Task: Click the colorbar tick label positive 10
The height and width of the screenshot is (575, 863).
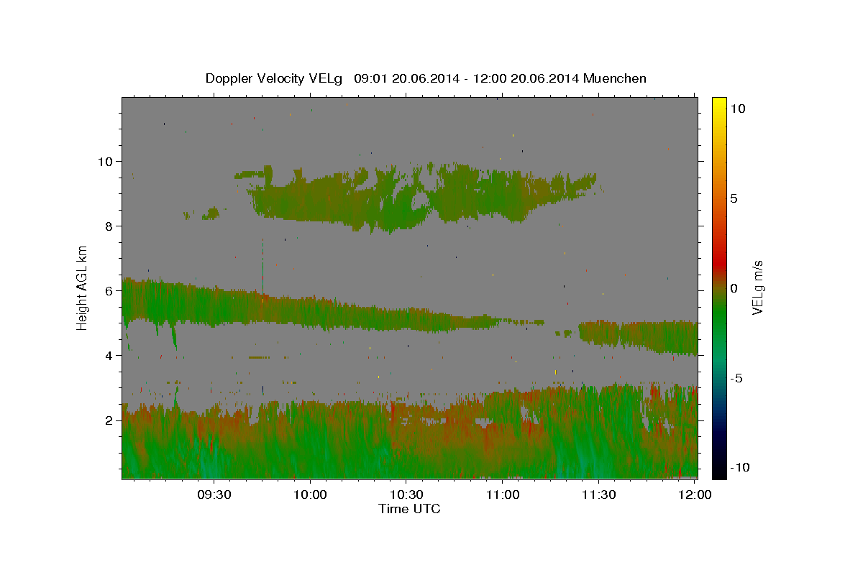Action: pyautogui.click(x=738, y=108)
